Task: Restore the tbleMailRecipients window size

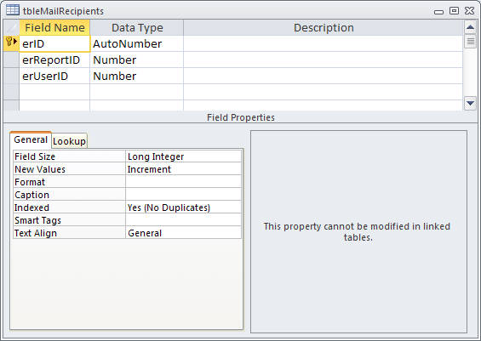Action: [x=454, y=11]
